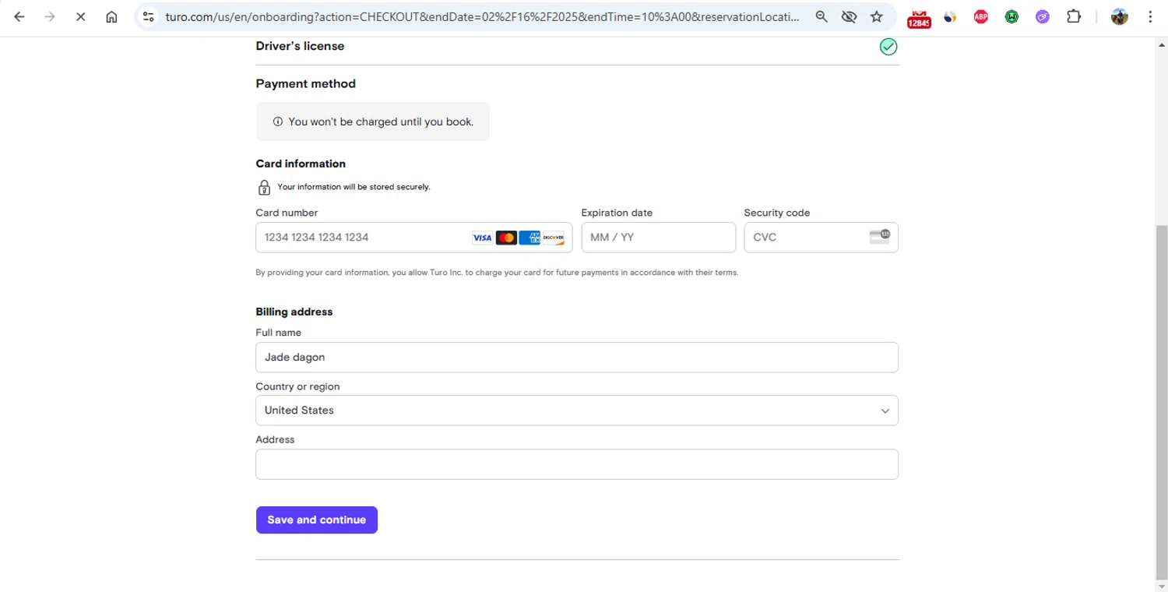Stop loading the page

[x=80, y=16]
